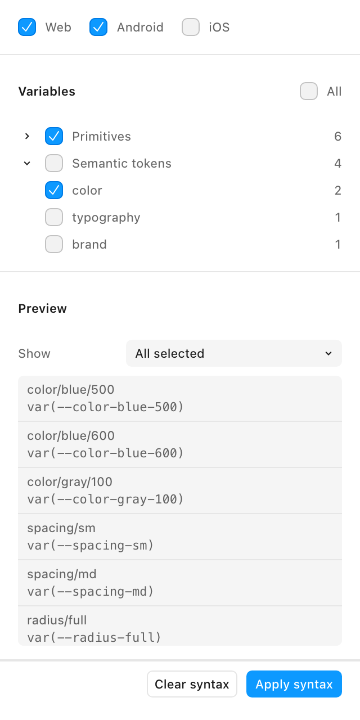Toggle the Primitives checkbox

[x=54, y=136]
